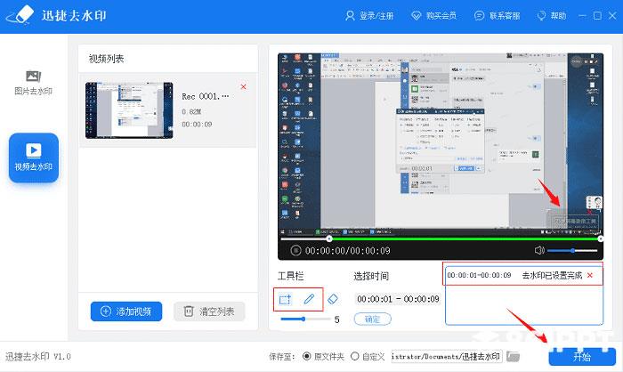Viewport: 623px width, 372px height.
Task: Minimize the application window
Action: point(582,15)
